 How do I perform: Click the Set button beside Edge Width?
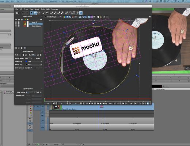pos(38,92)
